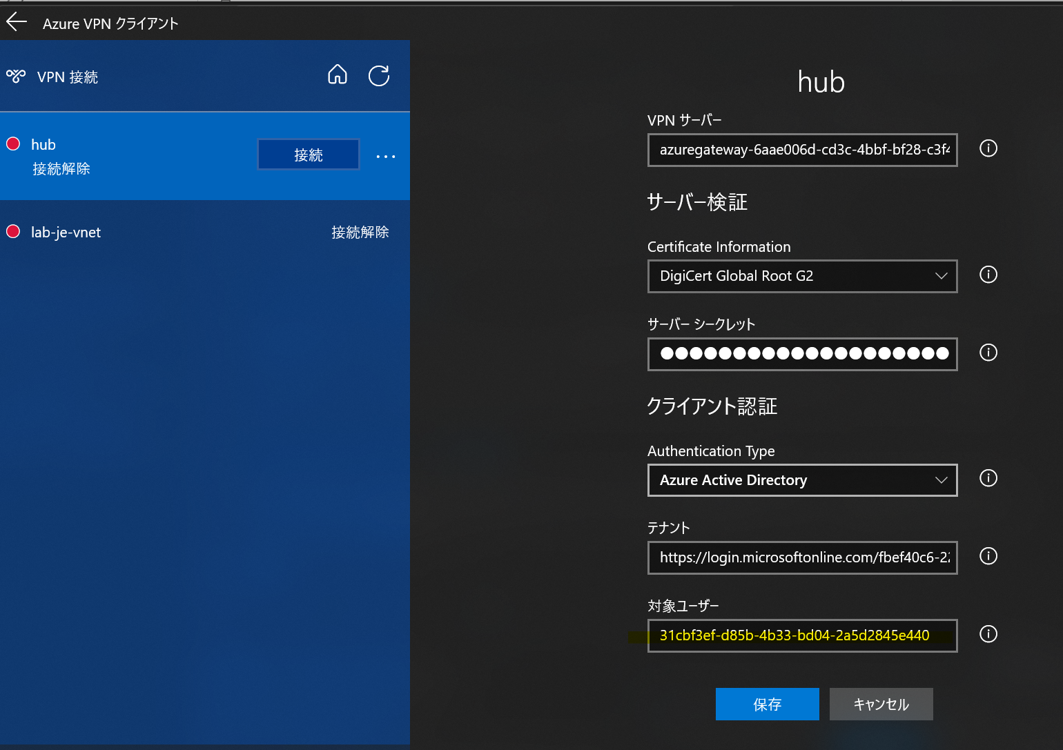
Task: Click the VPN server address field
Action: coord(802,150)
